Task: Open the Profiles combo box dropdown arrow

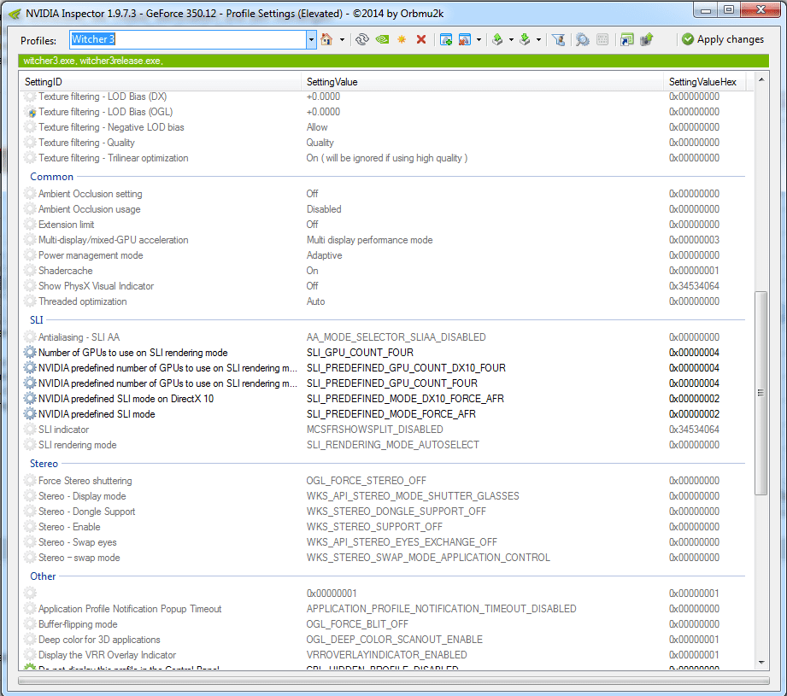Action: [x=311, y=39]
